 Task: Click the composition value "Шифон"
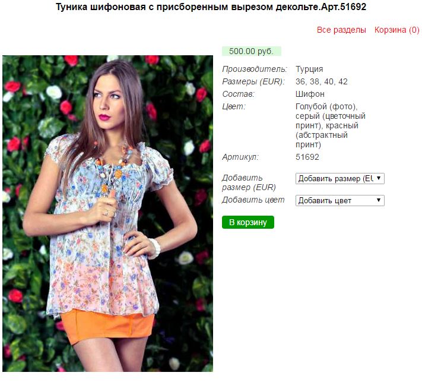tap(310, 94)
